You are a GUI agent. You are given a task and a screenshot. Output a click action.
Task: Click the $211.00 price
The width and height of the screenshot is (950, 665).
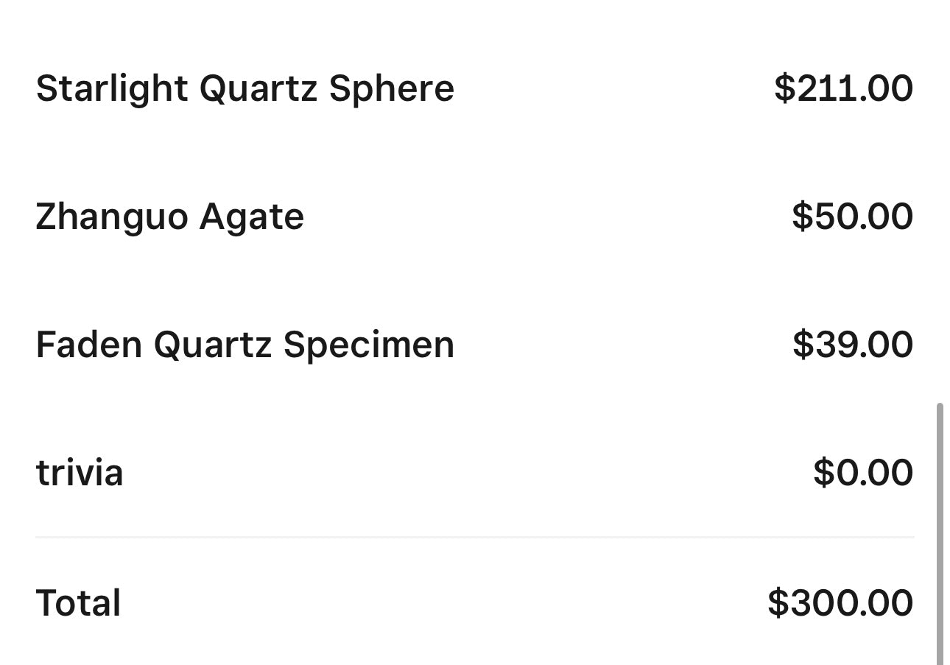coord(843,88)
